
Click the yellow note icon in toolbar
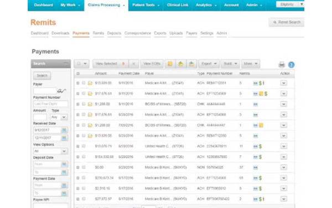click(x=170, y=64)
